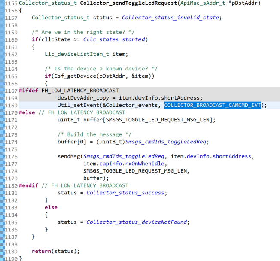Click the #endif directive on line 1180
The height and width of the screenshot is (261, 280).
click(x=29, y=186)
